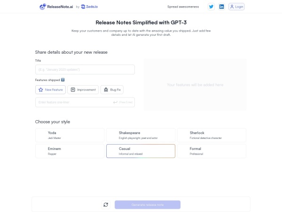Pick the Eminem rapper style
The height and width of the screenshot is (212, 282).
pyautogui.click(x=70, y=151)
